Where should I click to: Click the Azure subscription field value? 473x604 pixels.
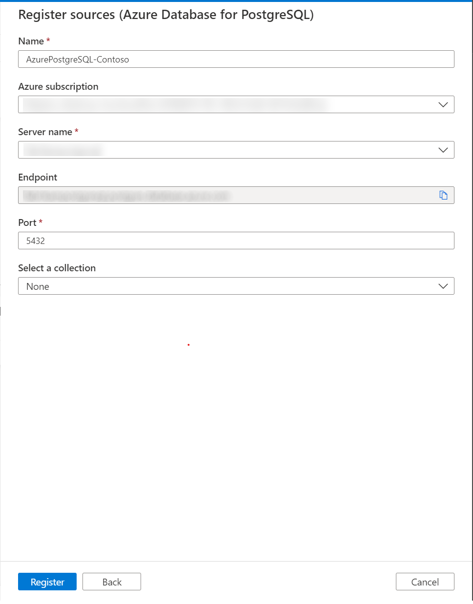195,104
